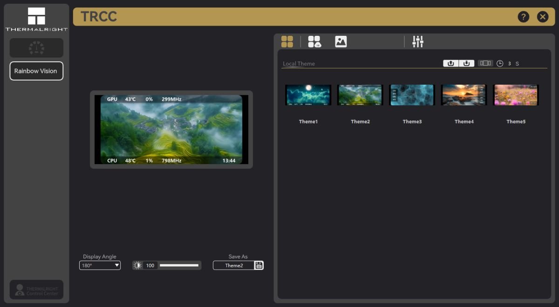Screen dimensions: 559x307
Task: Click the 798MHz CPU frequency text
Action: [x=171, y=161]
